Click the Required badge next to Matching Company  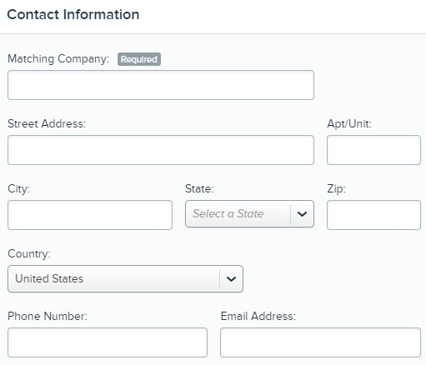(x=139, y=59)
